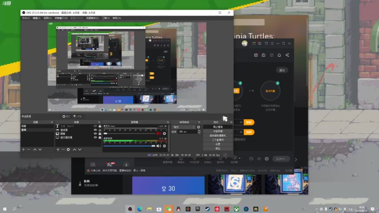Open source properties via the Sources panel gear
379x213 pixels.
pos(68,150)
